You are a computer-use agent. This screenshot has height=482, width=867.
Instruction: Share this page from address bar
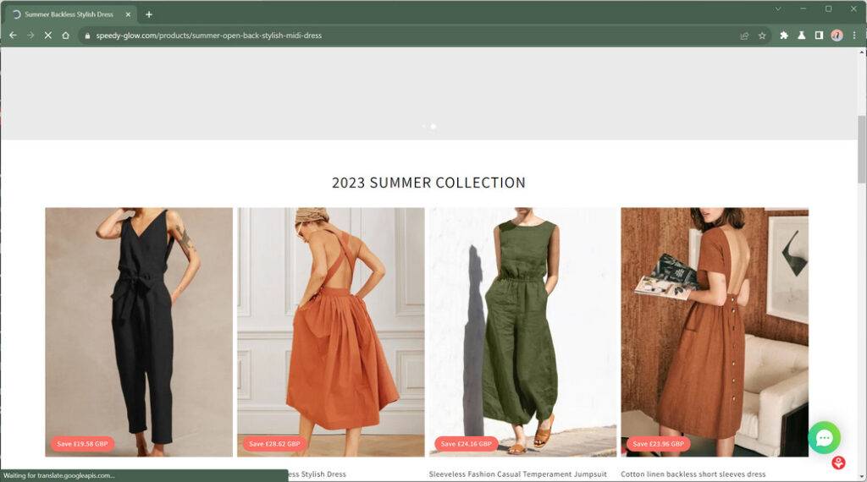744,36
